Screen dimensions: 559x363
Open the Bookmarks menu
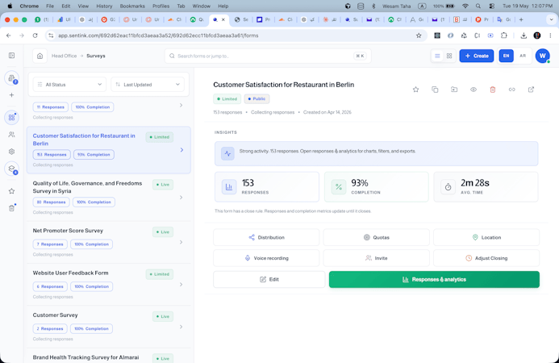[132, 6]
